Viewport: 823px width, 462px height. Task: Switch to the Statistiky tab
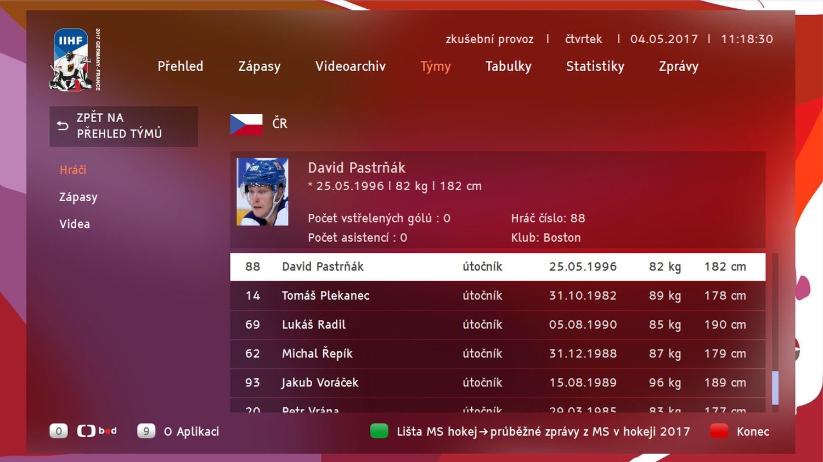tap(595, 66)
